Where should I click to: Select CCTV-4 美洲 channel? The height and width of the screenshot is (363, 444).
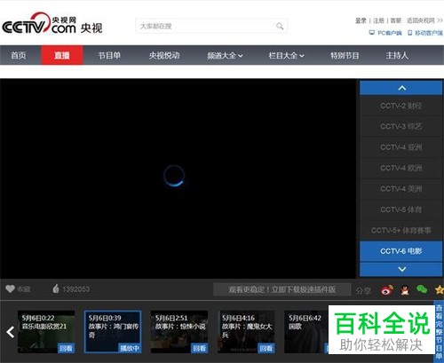[401, 188]
